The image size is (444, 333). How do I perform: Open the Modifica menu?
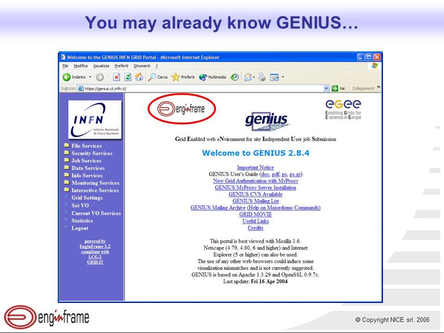80,66
